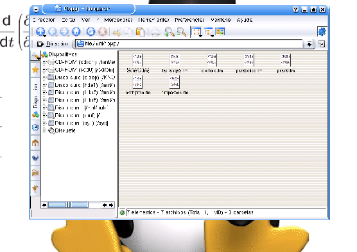Click the Forward navigation arrow
This screenshot has width=357, height=252.
click(64, 31)
